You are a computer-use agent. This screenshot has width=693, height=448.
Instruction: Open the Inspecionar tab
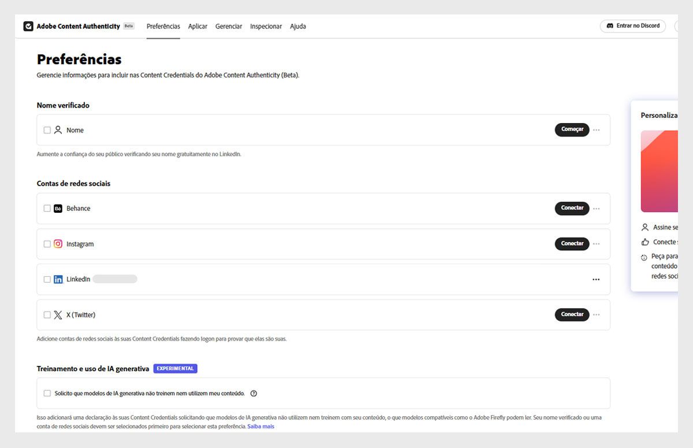pos(266,27)
